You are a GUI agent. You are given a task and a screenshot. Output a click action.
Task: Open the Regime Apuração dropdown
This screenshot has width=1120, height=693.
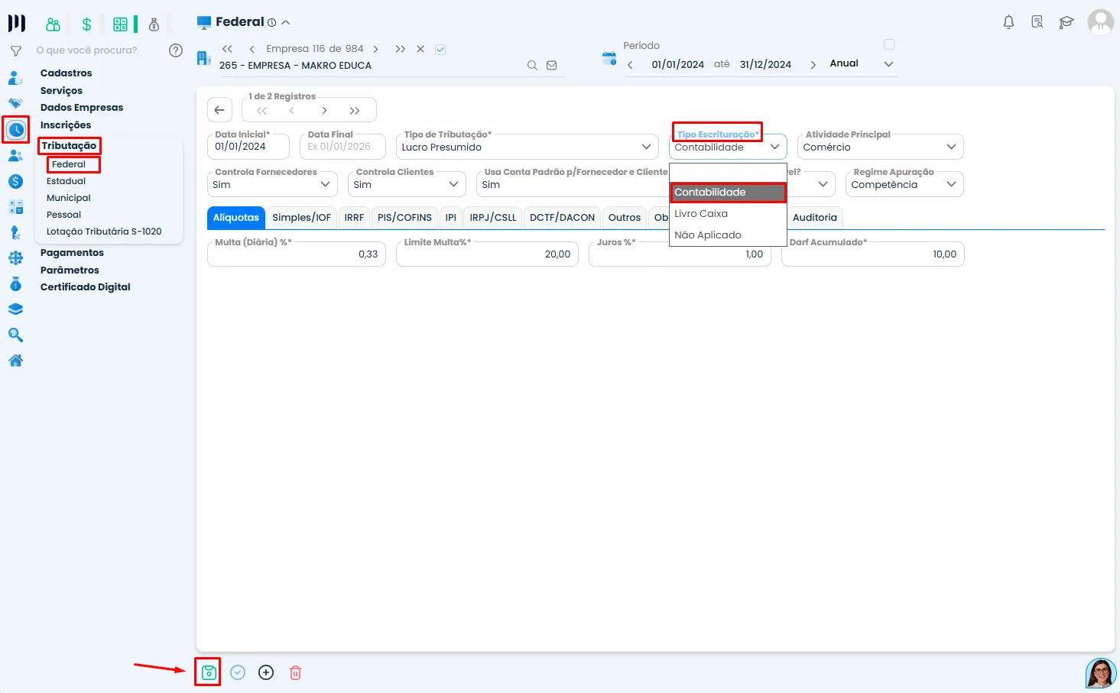tap(904, 184)
